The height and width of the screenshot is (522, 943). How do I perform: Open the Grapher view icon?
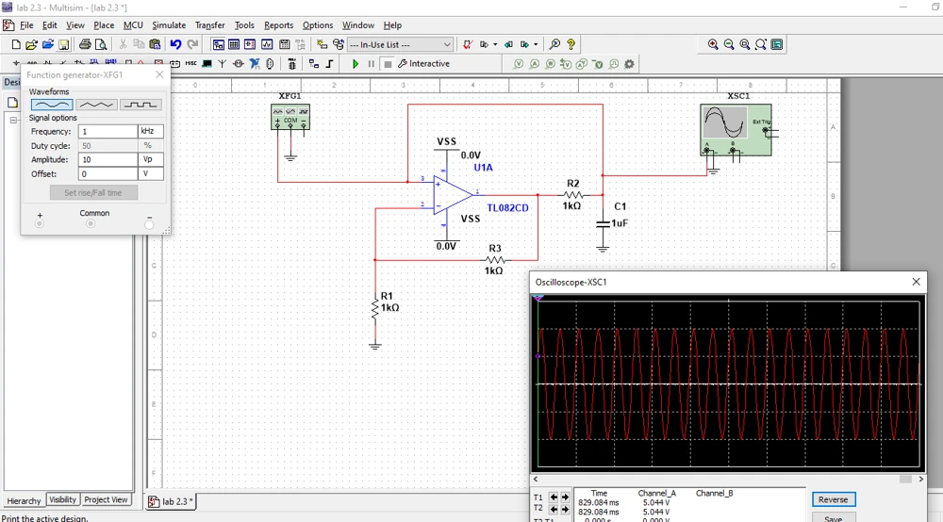point(267,44)
